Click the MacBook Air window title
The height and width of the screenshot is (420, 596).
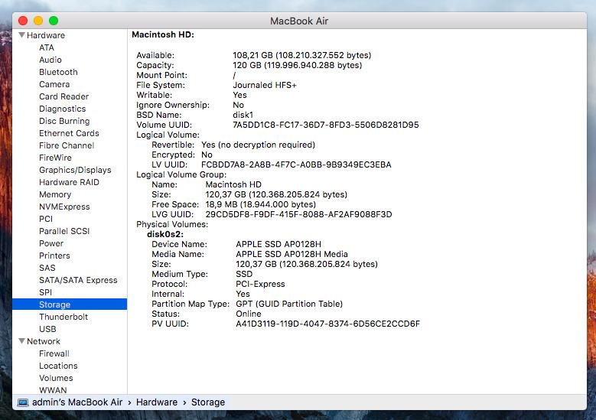pos(299,21)
